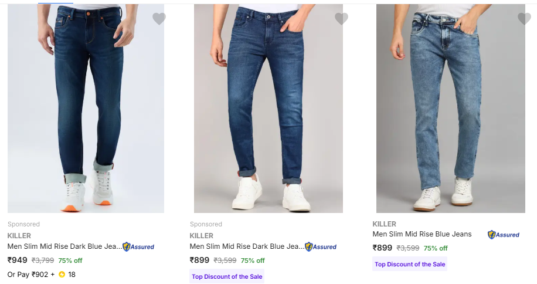Open the ₹949 dark blue jeans photo
The image size is (537, 284).
[86, 109]
